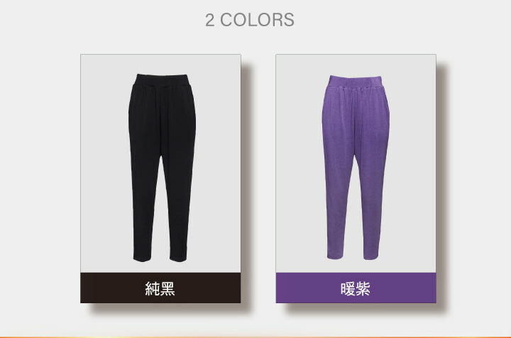Select the 暖紫 color label bar
511x338 pixels.
pos(356,288)
